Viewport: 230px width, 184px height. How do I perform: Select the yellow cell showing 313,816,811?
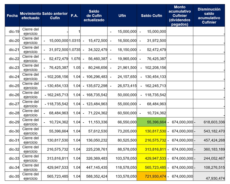coord(152,149)
